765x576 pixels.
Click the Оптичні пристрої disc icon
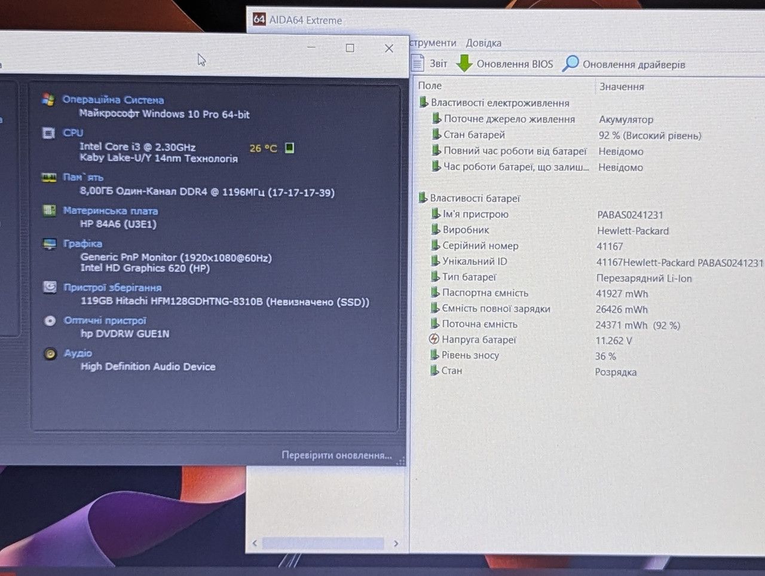(50, 321)
